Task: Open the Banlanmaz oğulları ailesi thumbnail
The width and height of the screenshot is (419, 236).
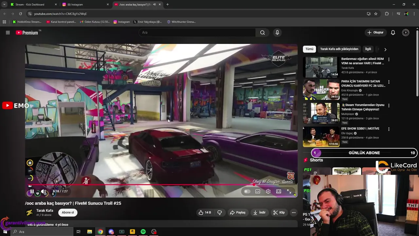Action: (x=321, y=67)
